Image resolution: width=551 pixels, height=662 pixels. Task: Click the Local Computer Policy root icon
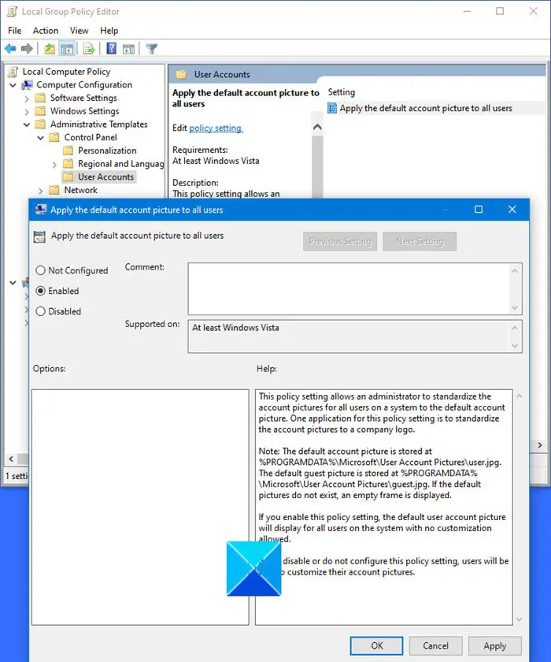(13, 72)
